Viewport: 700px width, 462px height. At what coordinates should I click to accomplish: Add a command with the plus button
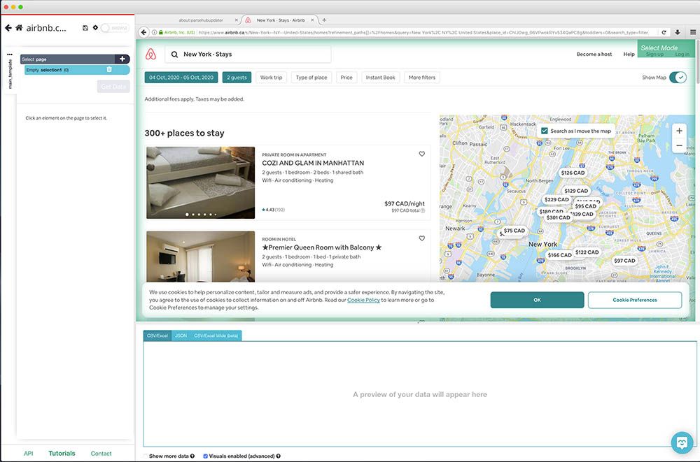pos(122,59)
